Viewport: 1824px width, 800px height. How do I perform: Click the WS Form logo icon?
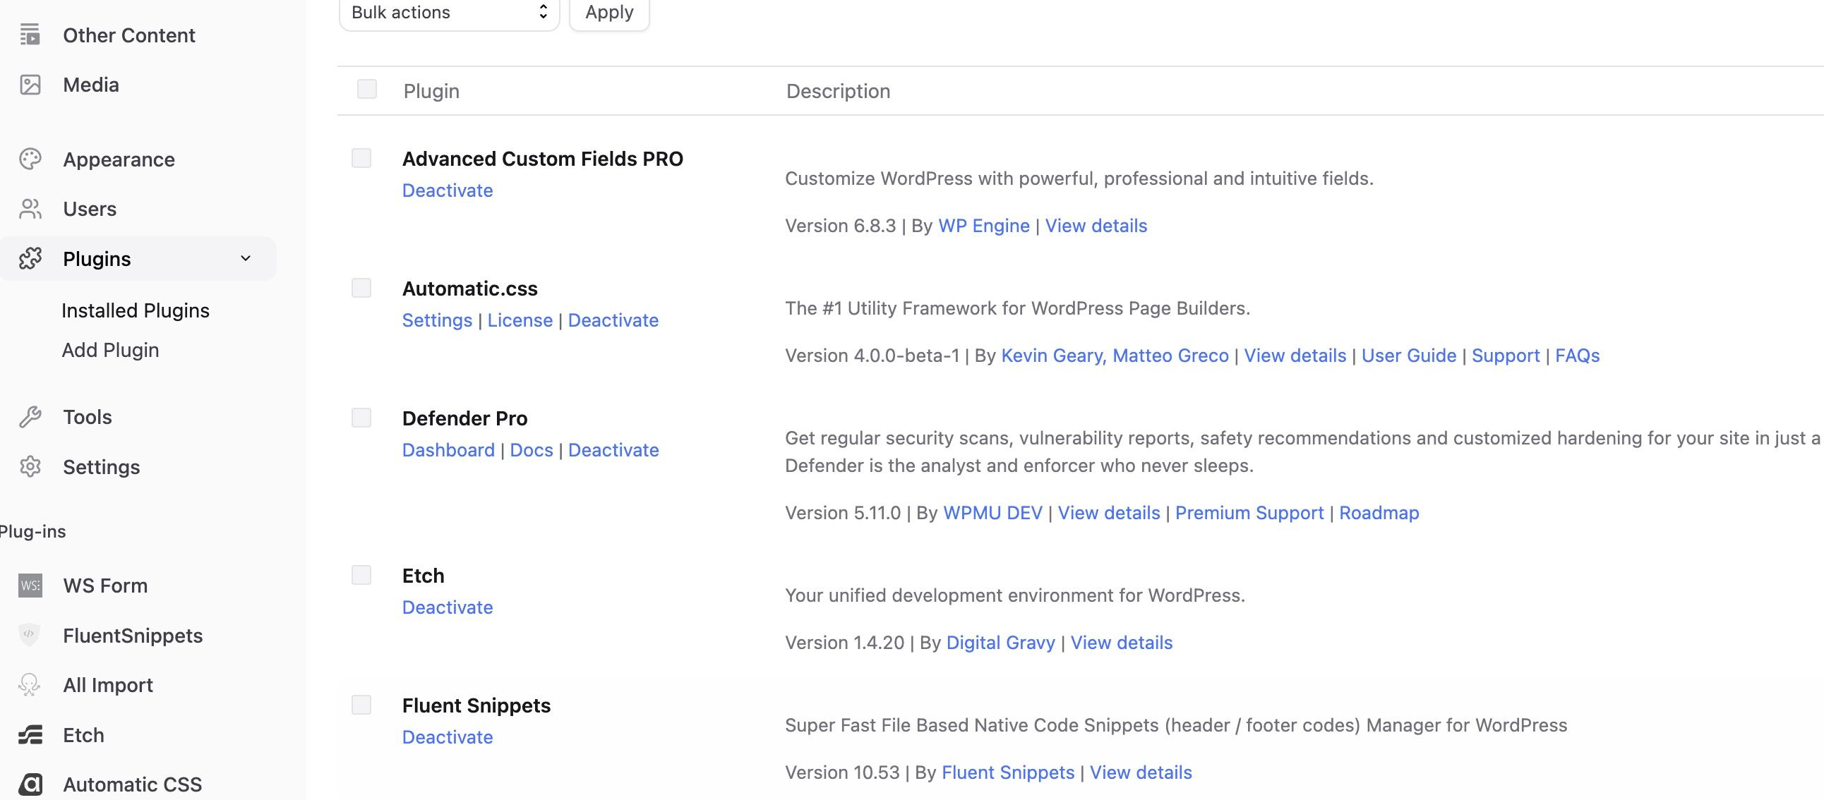(30, 586)
